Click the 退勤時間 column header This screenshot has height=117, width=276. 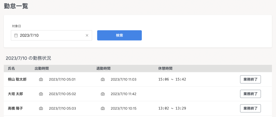tap(103, 69)
